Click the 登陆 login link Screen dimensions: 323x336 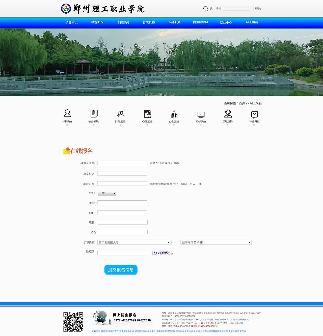[x=258, y=8]
